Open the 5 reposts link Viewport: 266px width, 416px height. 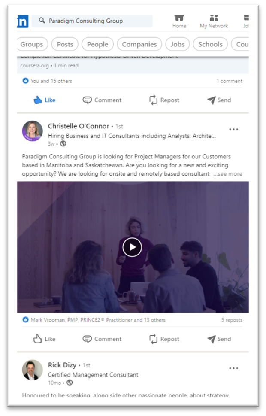tap(232, 320)
